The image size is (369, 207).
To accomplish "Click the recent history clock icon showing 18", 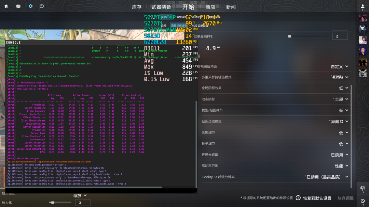I will click(x=363, y=202).
